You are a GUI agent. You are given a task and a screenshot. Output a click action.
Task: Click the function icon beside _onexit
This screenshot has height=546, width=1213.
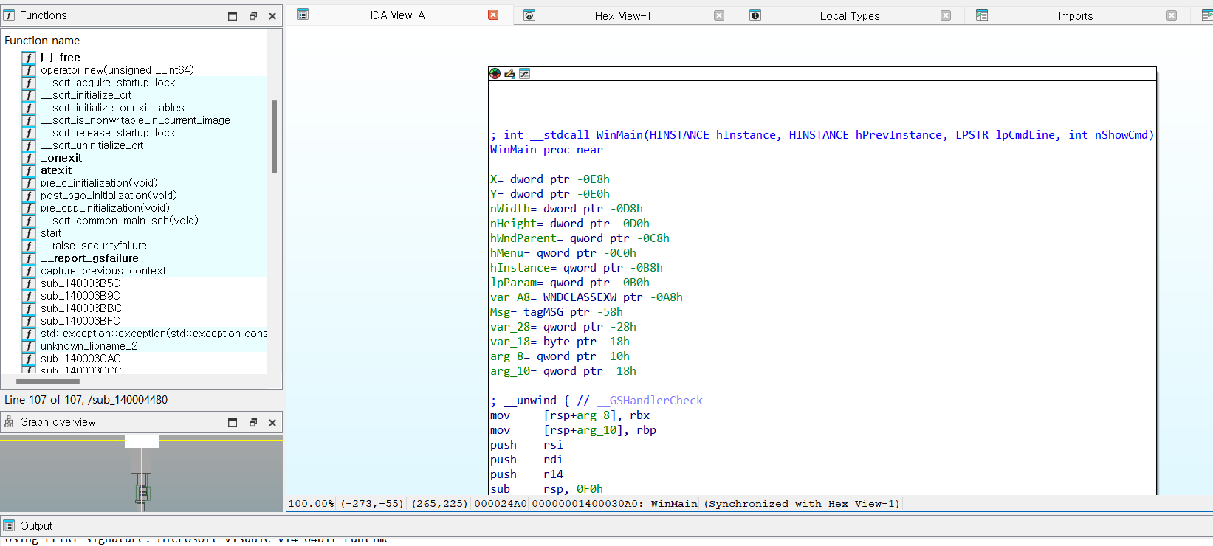tap(29, 158)
